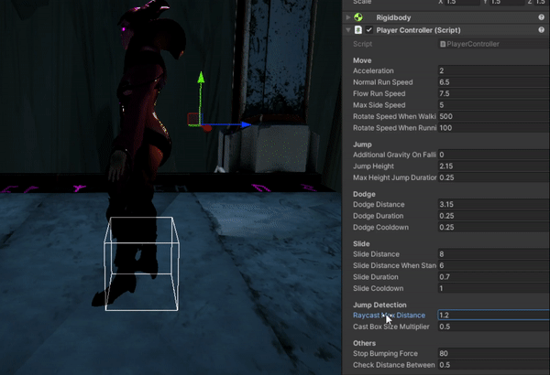Edit the Stop Bumping Force field
This screenshot has width=550, height=375.
pyautogui.click(x=494, y=353)
